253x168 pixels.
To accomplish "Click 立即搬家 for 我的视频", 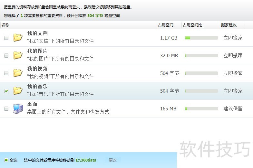I will click(233, 73).
